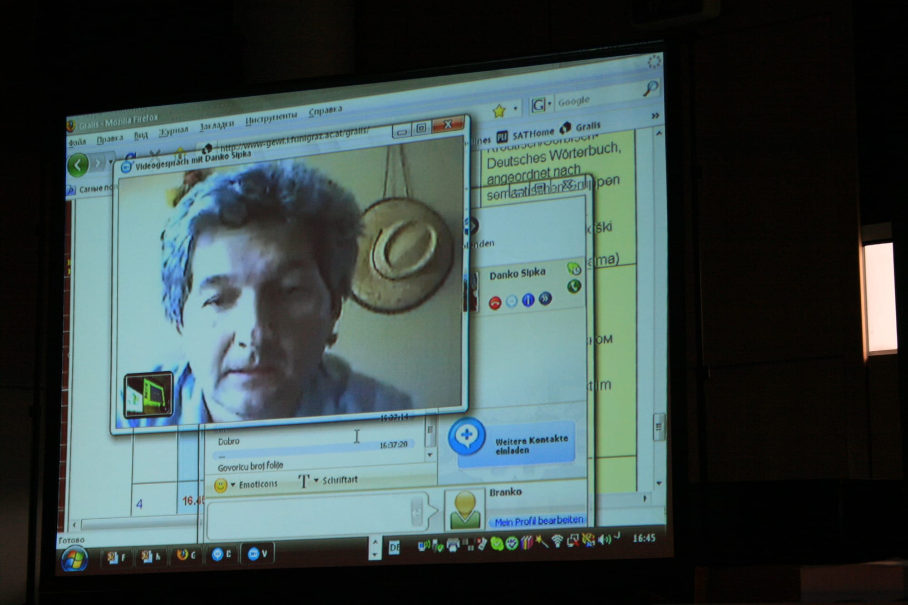Click Mein Profil bearbeiten link
The image size is (908, 605).
[x=538, y=521]
